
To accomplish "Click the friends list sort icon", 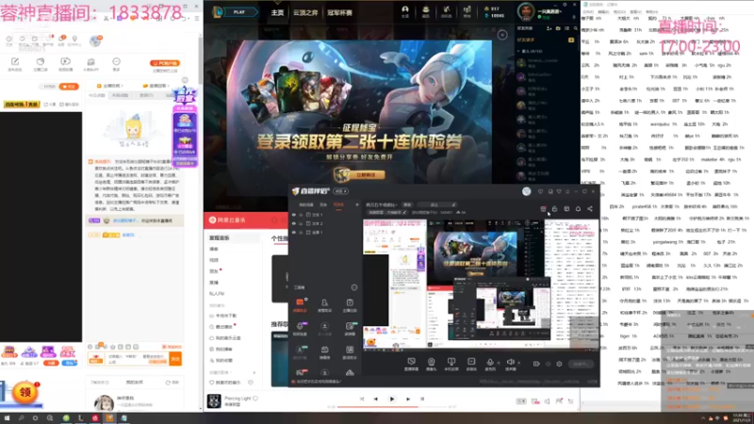I will pos(567,29).
